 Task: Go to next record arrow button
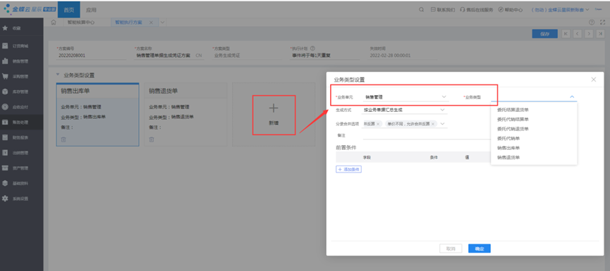[x=588, y=34]
